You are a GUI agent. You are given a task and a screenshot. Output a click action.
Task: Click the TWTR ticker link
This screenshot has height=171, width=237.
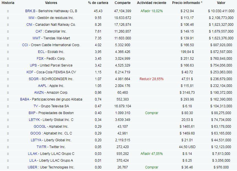[x=41, y=147]
